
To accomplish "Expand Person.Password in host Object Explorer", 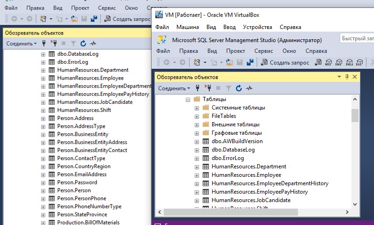I will click(43, 183).
